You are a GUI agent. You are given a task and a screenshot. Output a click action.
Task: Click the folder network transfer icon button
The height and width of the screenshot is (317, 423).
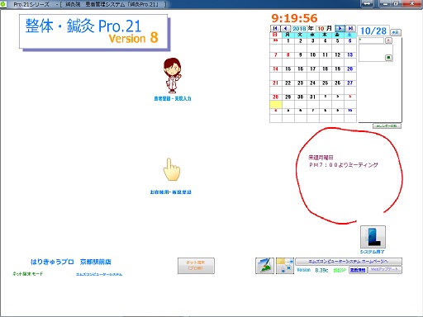tap(285, 266)
